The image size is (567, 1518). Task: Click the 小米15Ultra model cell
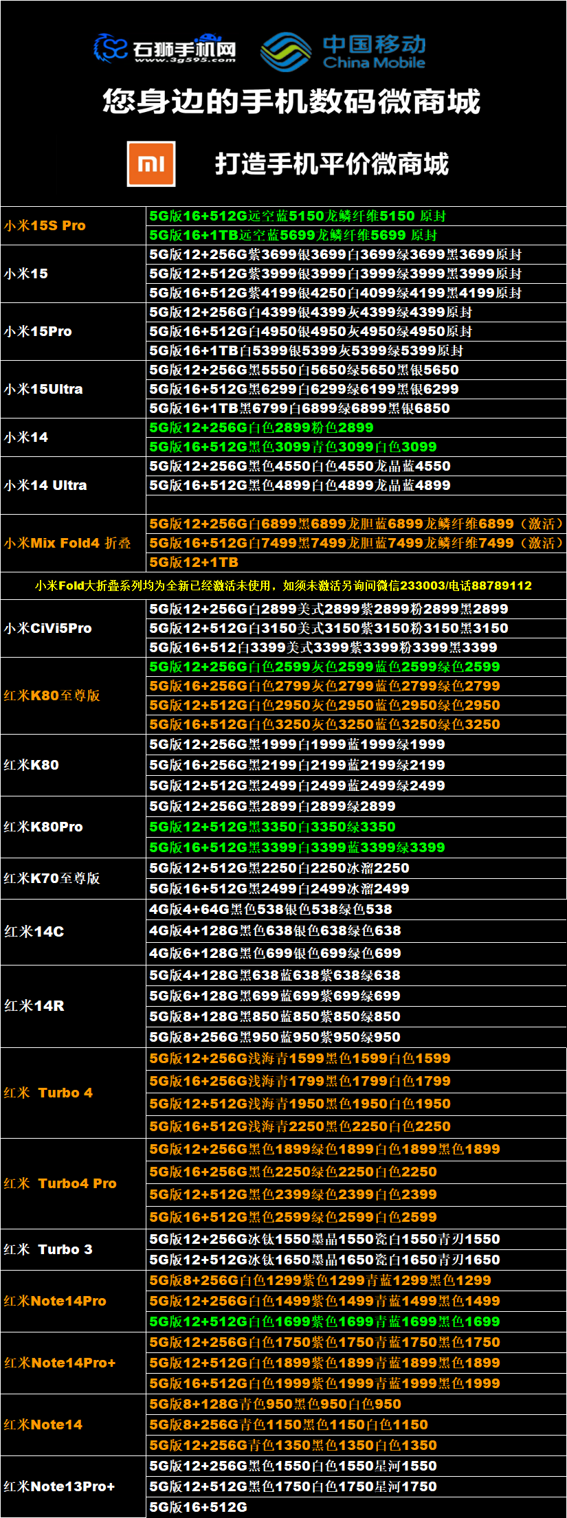coord(74,389)
